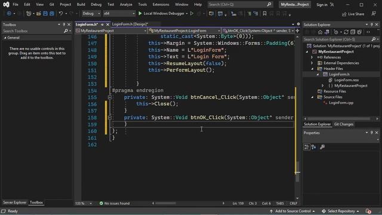Click the Sync with Active Document arrows icon

click(346, 32)
